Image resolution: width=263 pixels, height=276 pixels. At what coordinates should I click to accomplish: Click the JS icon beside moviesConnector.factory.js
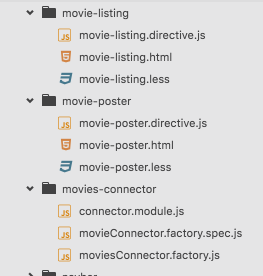(x=64, y=255)
